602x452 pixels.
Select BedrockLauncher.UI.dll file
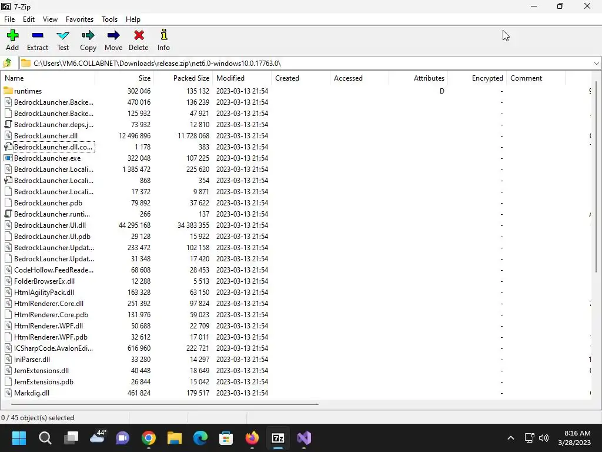coord(50,225)
